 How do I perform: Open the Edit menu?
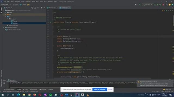pos(8,2)
